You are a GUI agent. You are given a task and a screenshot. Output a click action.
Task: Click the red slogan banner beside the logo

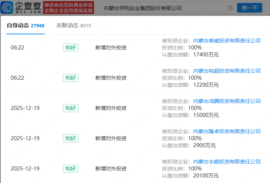coord(68,8)
